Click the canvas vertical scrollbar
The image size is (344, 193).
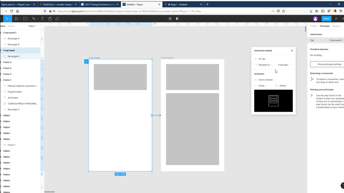(305, 29)
